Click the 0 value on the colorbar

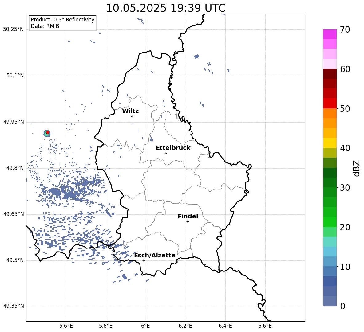pyautogui.click(x=342, y=306)
